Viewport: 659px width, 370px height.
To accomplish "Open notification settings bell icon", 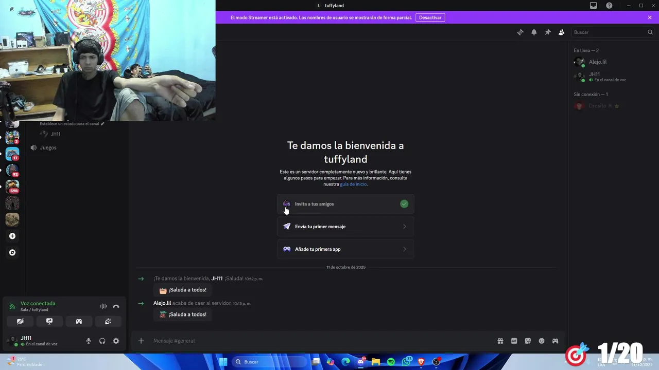I will (x=534, y=32).
